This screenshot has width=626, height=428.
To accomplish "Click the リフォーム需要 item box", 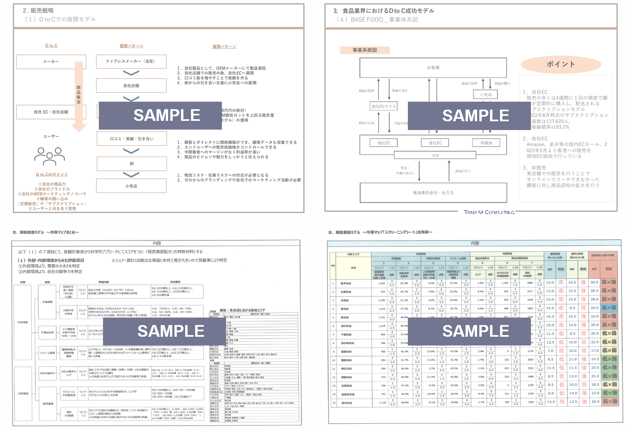I will (x=47, y=353).
